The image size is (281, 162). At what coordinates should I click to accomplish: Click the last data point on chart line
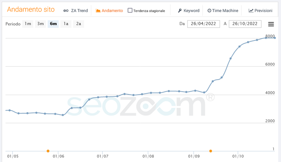(x=275, y=38)
